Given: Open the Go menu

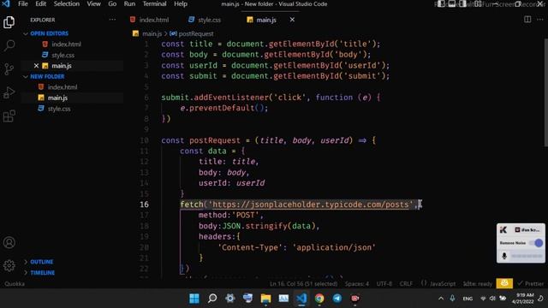Looking at the screenshot, I should [x=112, y=3].
